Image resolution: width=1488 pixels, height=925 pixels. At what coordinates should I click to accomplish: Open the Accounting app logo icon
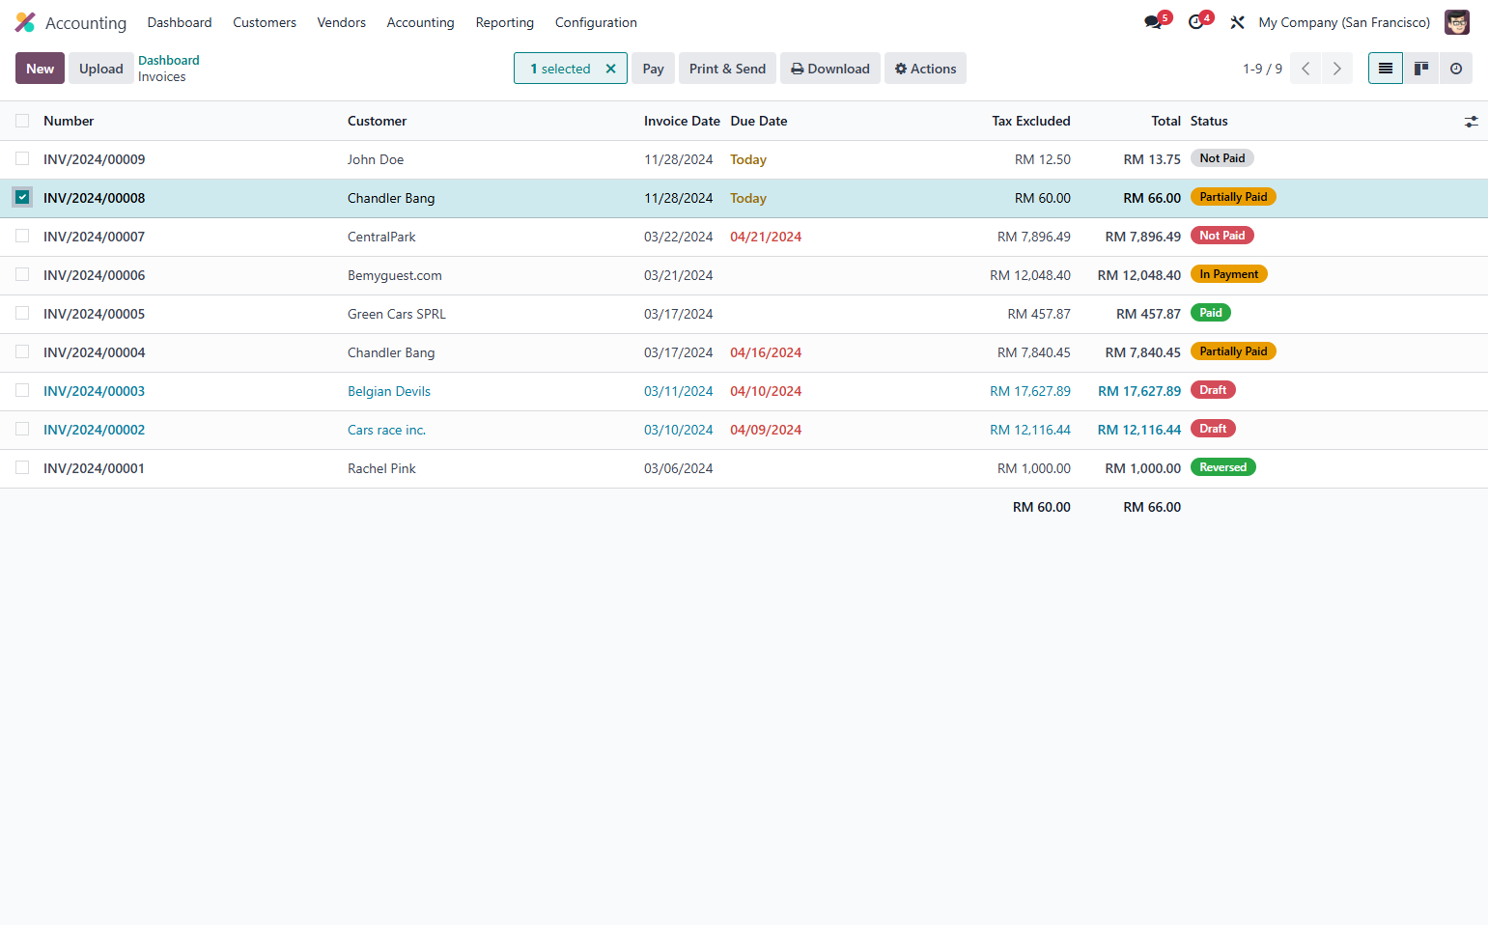click(x=25, y=22)
